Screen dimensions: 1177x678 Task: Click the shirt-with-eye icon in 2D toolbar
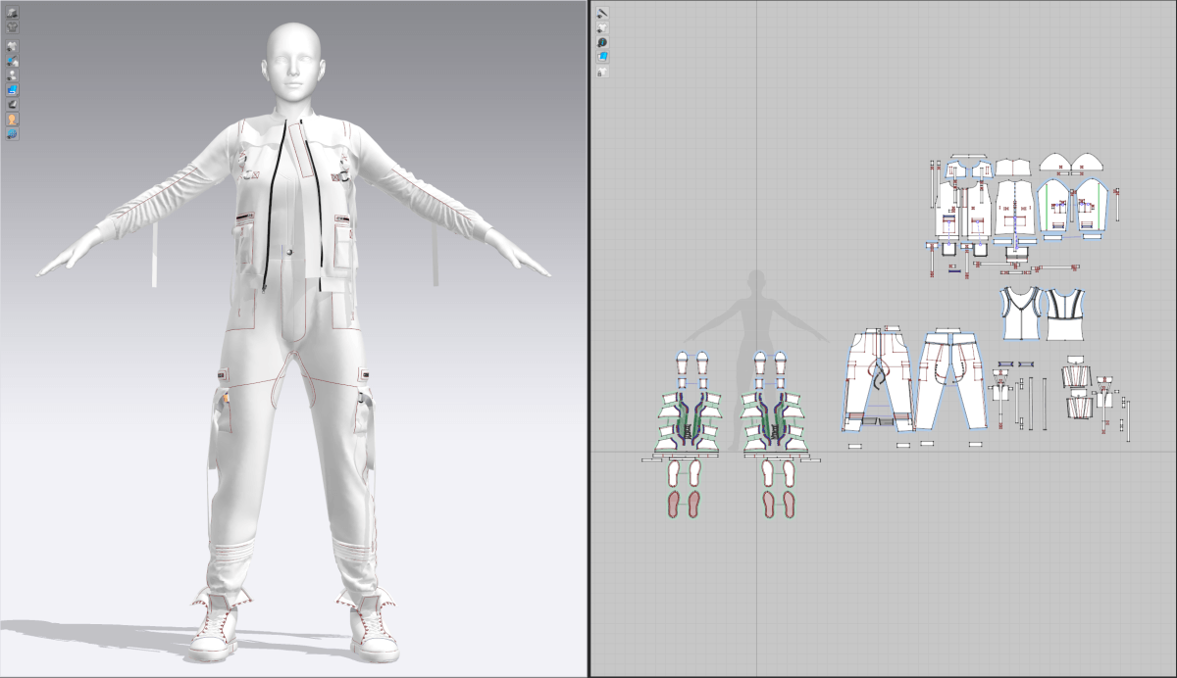(x=601, y=27)
